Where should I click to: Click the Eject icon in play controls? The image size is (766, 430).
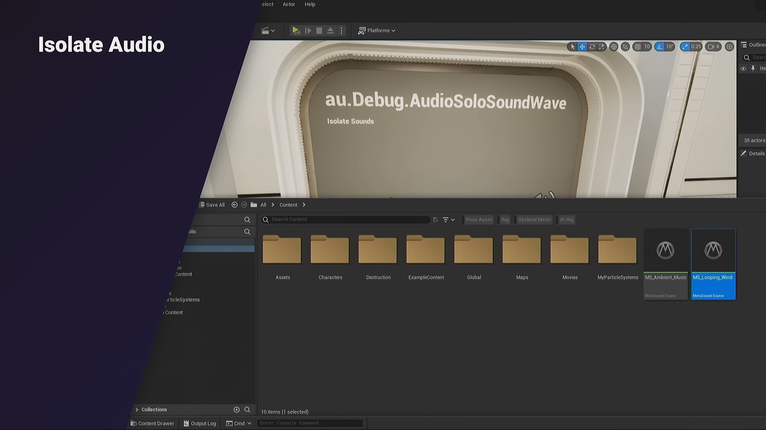(x=330, y=31)
